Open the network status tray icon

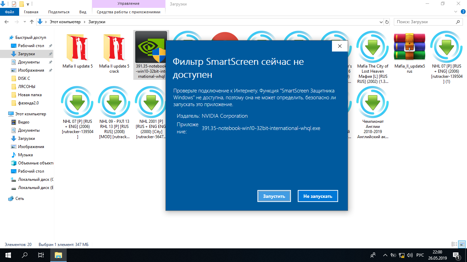point(402,255)
